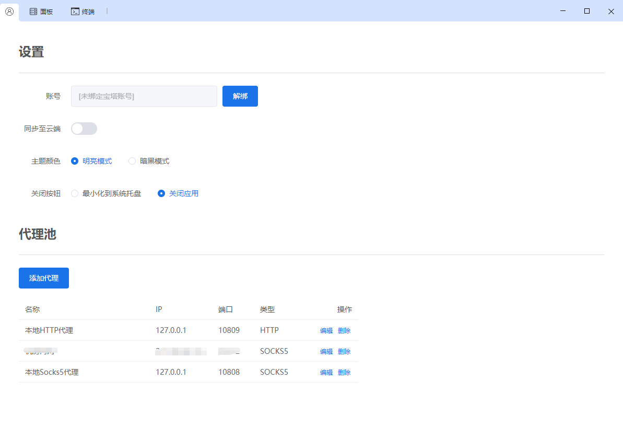
Task: Enable the 同步至云端 sync toggle
Action: tap(84, 128)
